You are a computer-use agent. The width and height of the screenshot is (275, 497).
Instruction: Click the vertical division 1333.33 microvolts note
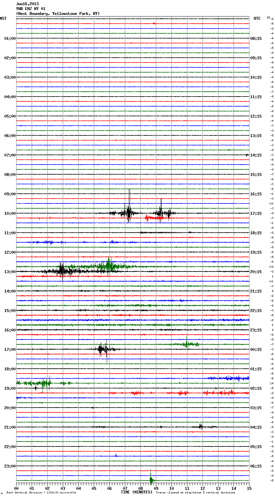(41, 493)
